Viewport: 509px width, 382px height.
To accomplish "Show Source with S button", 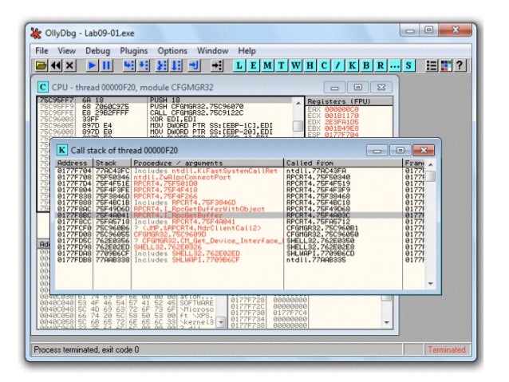I will pyautogui.click(x=408, y=65).
